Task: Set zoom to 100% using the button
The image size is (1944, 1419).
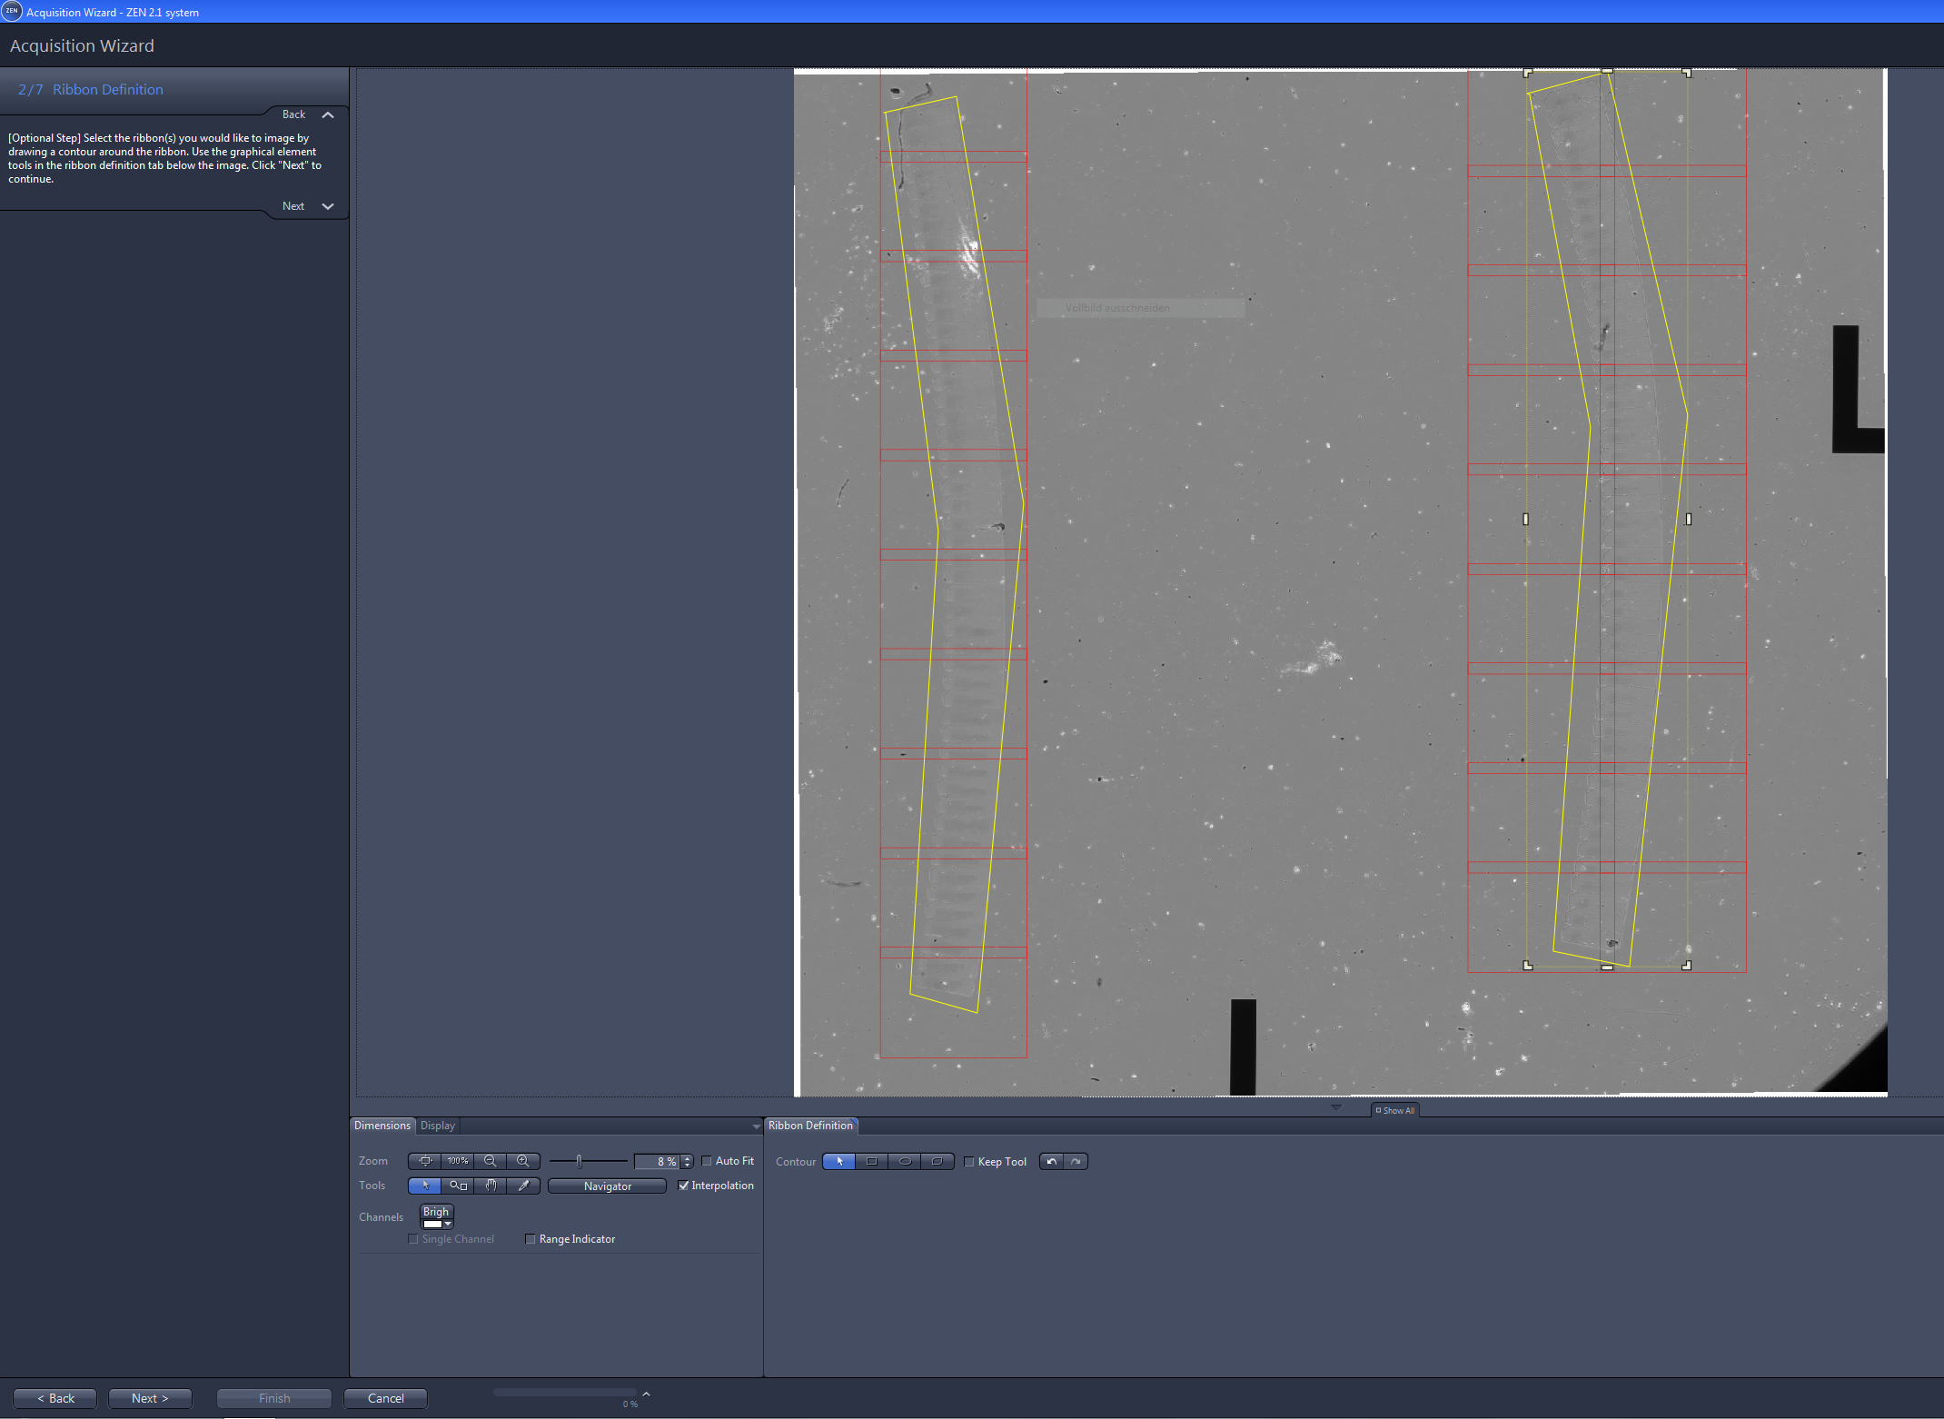Action: [457, 1160]
